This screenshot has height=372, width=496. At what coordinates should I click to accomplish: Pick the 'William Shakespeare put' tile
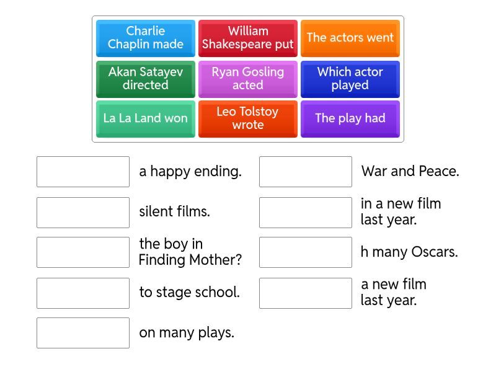(x=248, y=38)
